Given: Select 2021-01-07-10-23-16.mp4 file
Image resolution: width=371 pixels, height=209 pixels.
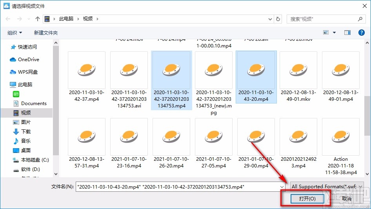Looking at the screenshot, I should 129,144.
